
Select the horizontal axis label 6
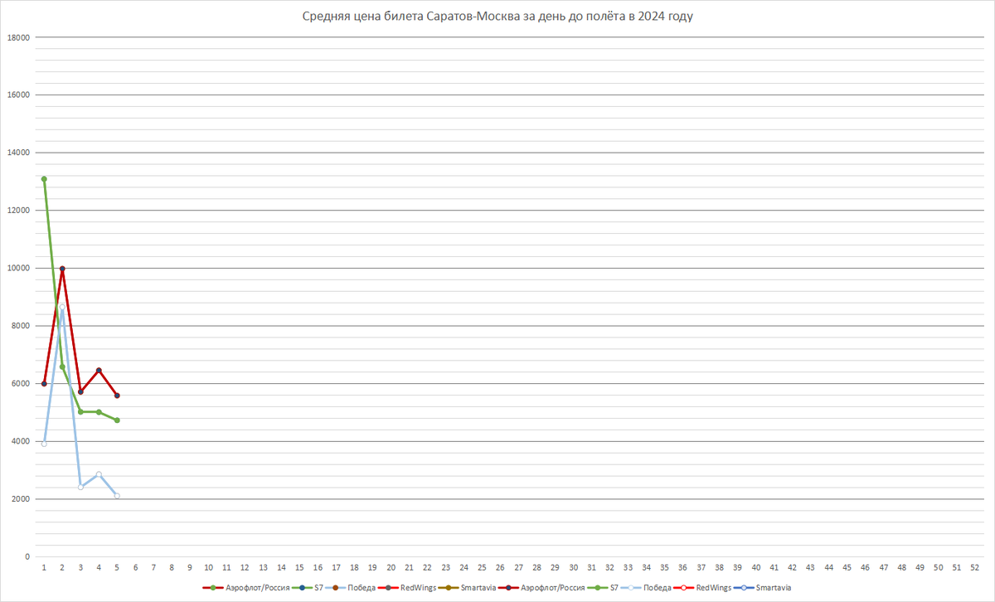[135, 568]
